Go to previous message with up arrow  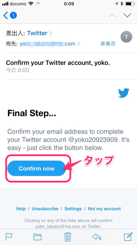[112, 15]
